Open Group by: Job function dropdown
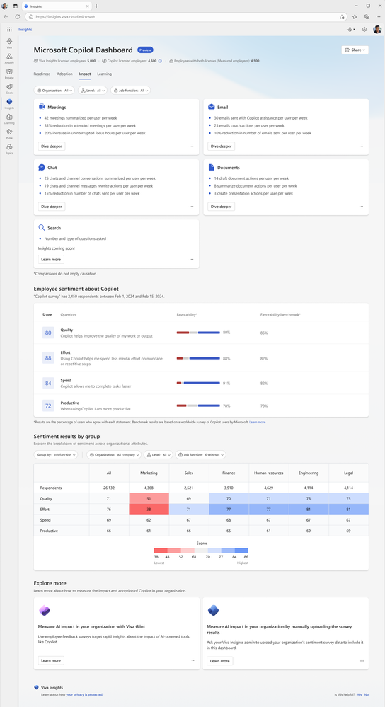This screenshot has height=707, width=385. 56,455
